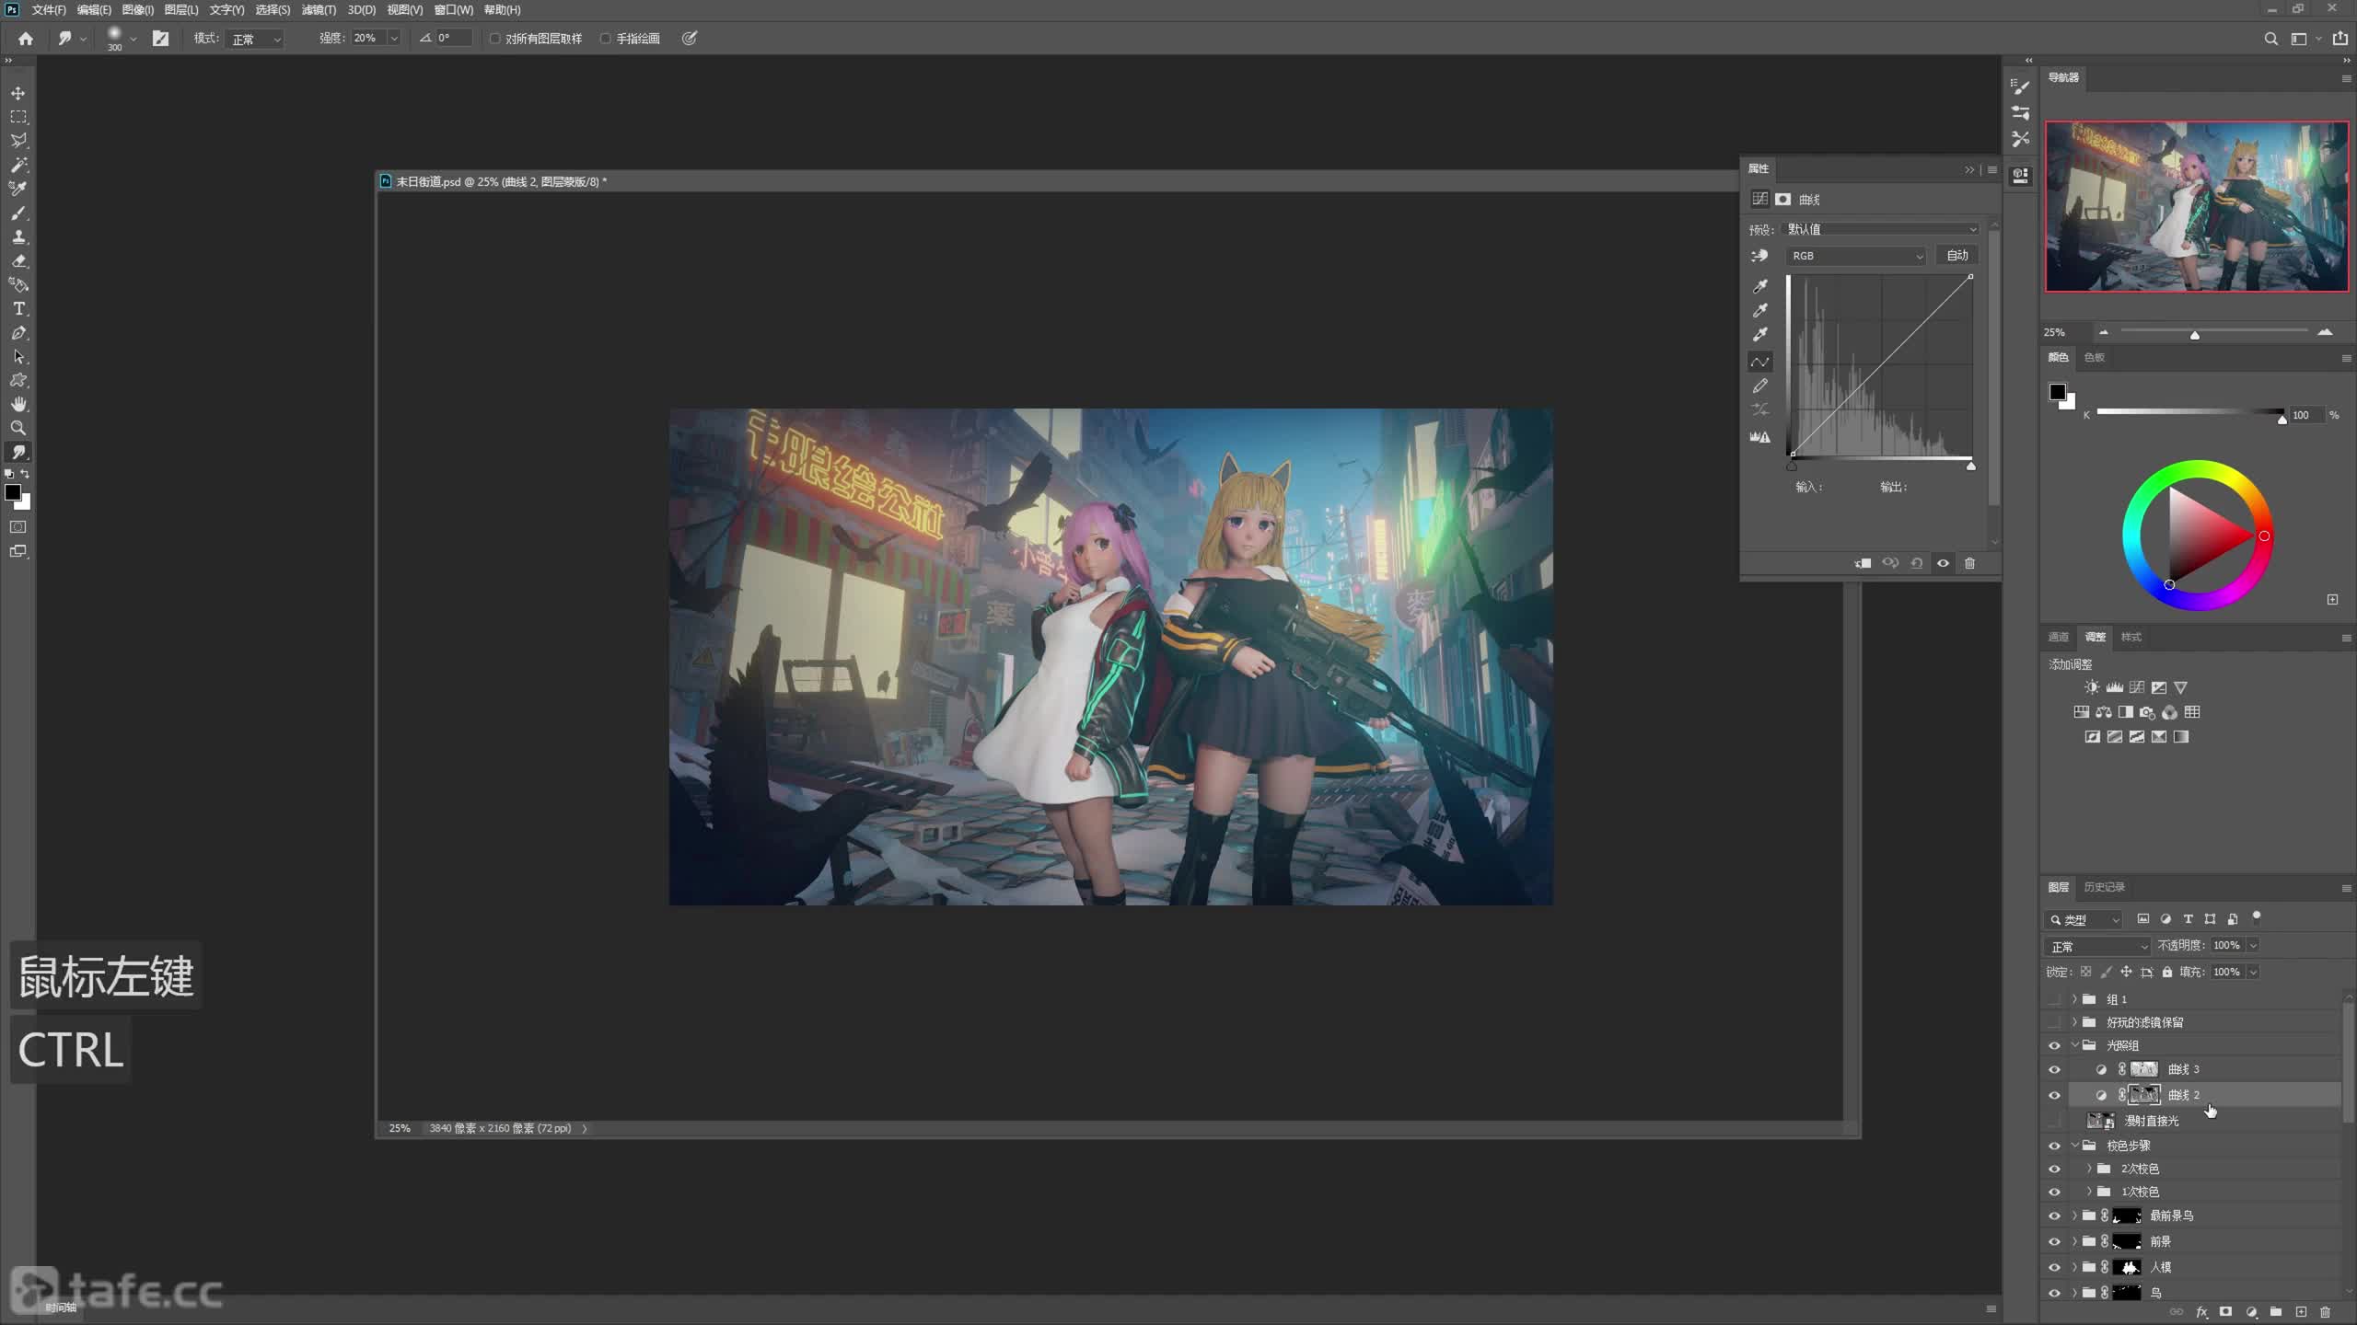Show the 漫射直接光 layer

point(2054,1121)
